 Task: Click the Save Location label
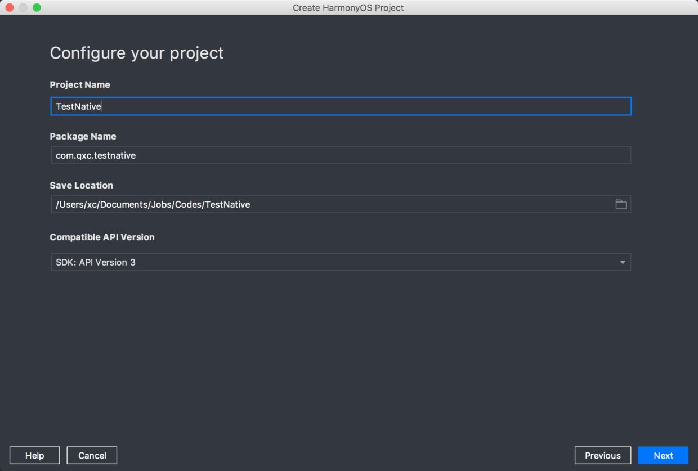click(81, 185)
